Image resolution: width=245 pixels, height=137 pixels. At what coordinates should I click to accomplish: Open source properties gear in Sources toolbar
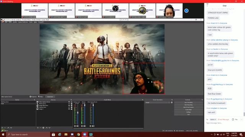pos(43,128)
